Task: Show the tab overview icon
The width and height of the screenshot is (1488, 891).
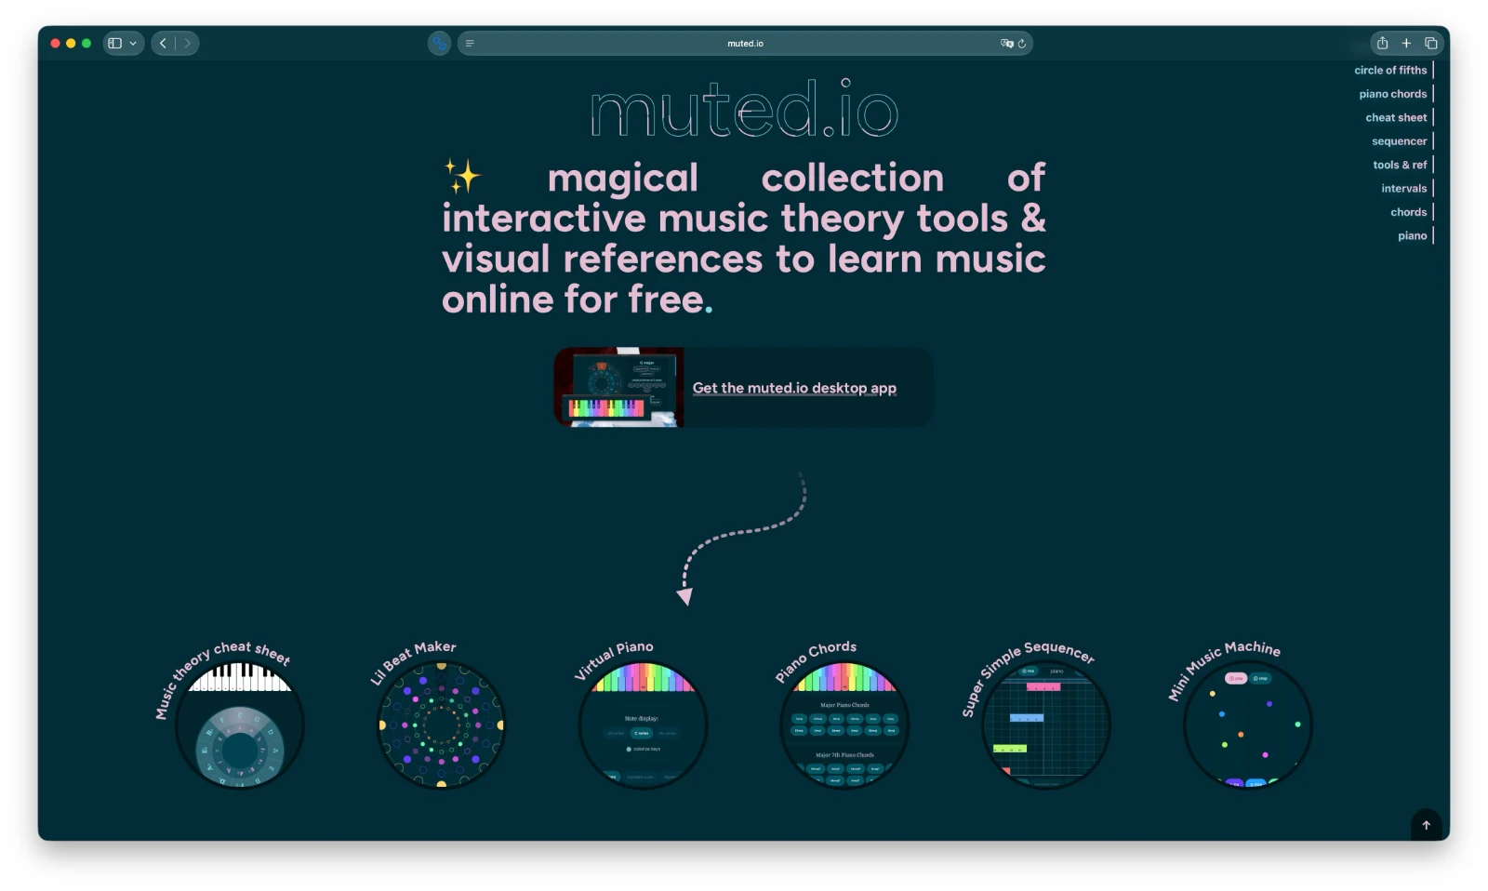Action: (x=1430, y=43)
